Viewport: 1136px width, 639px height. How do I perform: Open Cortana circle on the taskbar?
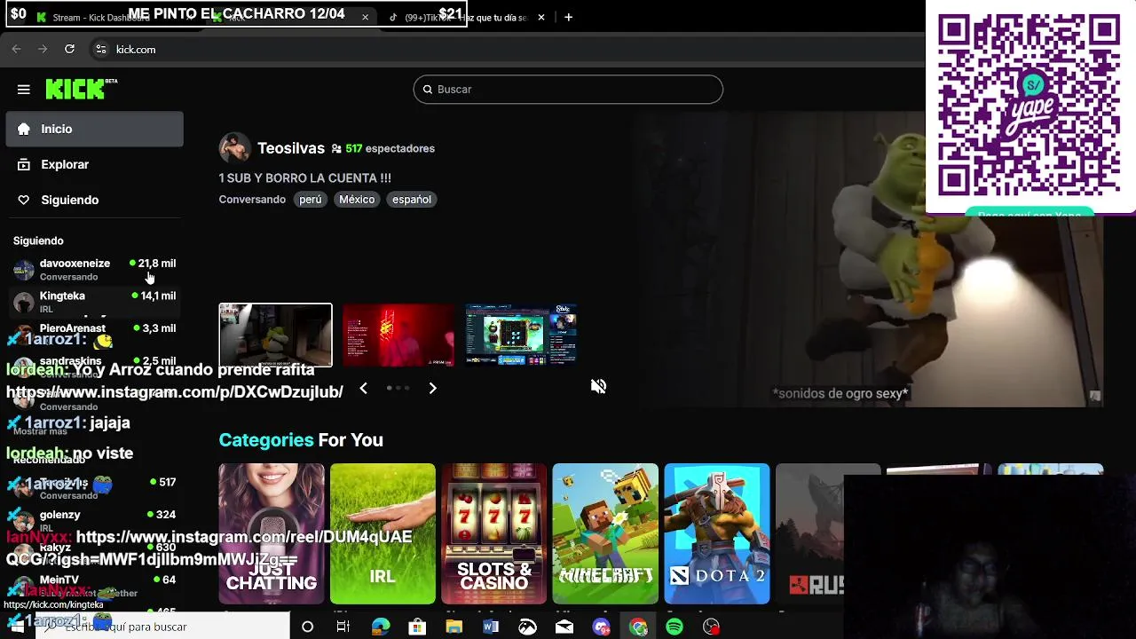307,627
